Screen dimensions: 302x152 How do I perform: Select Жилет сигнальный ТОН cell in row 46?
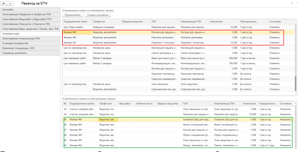197,125
